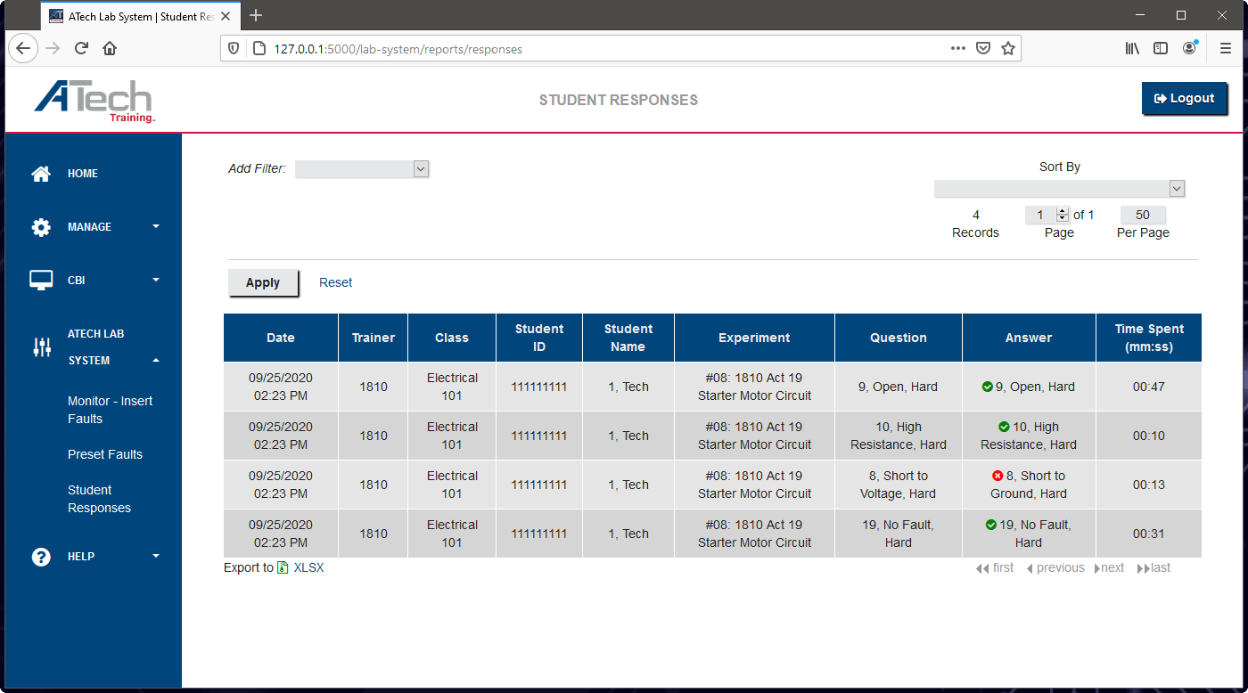The height and width of the screenshot is (693, 1248).
Task: Select Preset Faults in the sidebar
Action: click(x=105, y=454)
